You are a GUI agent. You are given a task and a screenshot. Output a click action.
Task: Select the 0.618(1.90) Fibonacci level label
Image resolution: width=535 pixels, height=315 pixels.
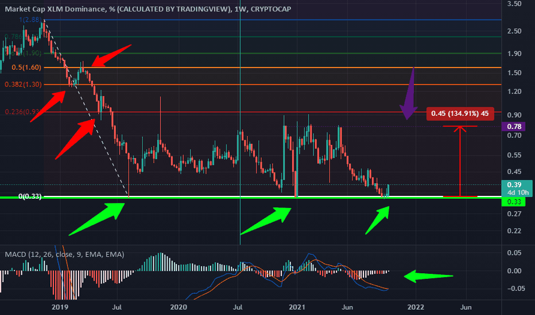click(x=23, y=53)
